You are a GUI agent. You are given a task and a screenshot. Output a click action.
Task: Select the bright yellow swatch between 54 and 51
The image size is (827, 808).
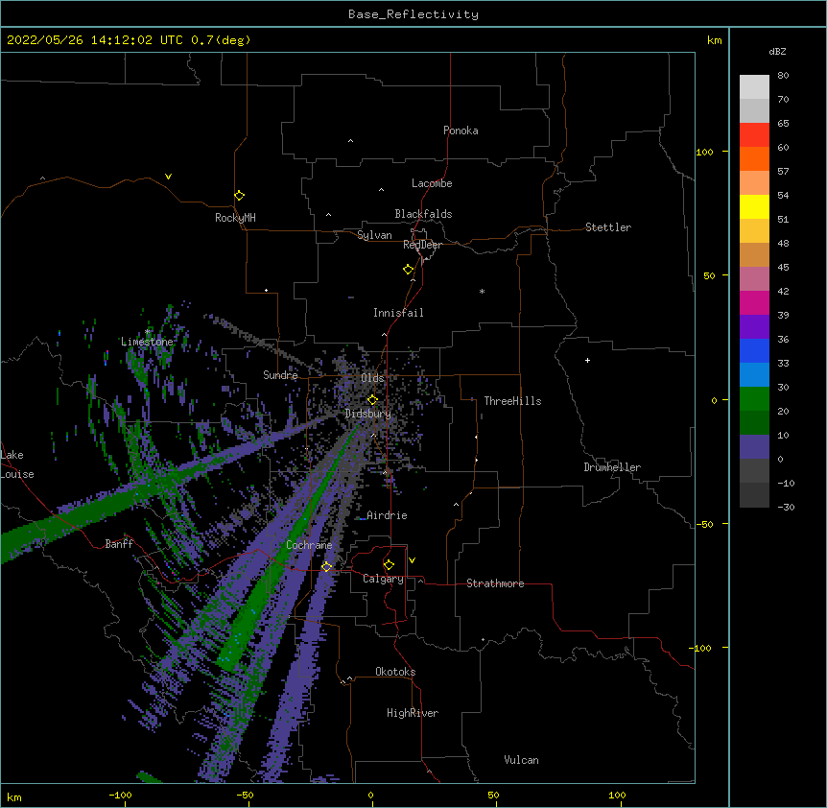(754, 206)
